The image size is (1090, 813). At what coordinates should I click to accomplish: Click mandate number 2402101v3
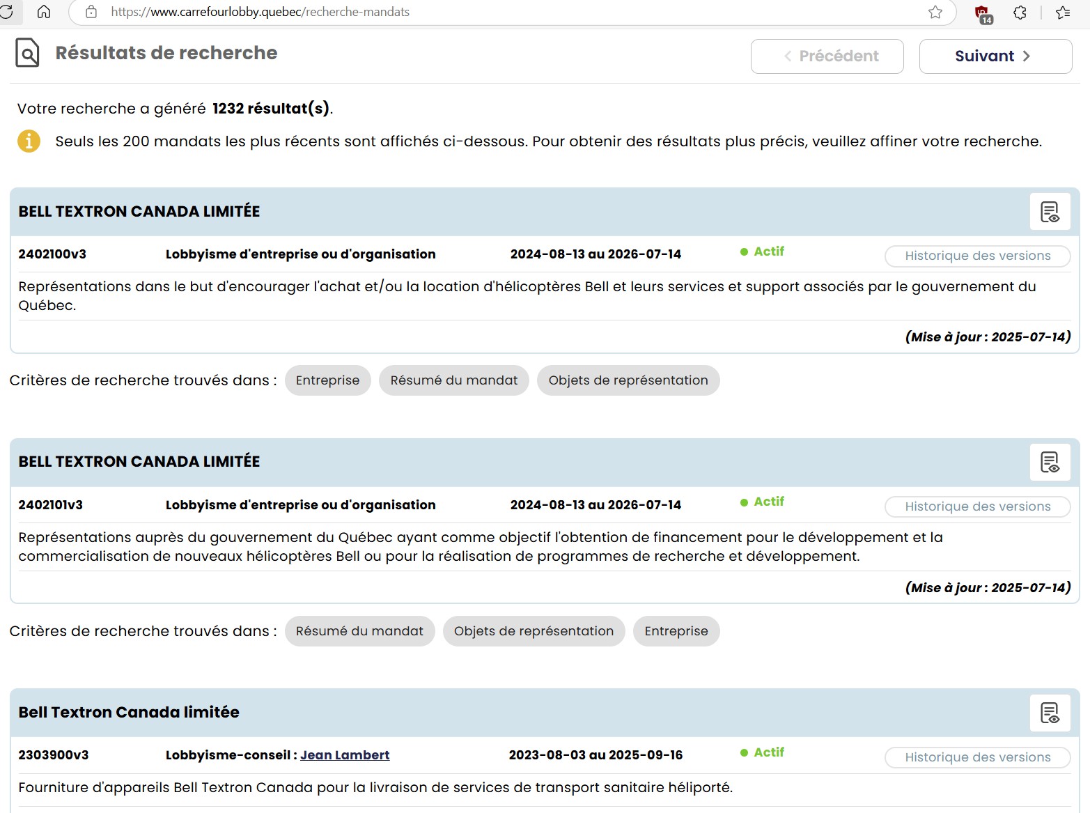pos(50,505)
